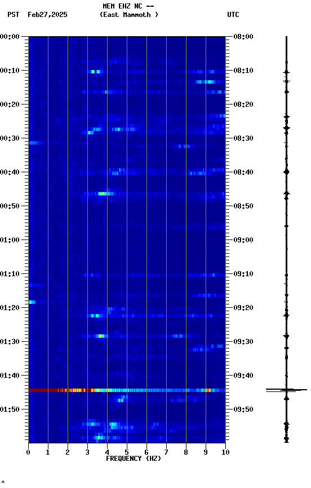Click the UTC time label 09:50
This screenshot has width=311, height=488.
click(243, 409)
